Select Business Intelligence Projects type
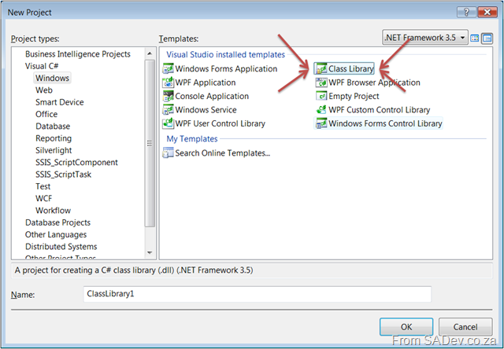 [x=78, y=54]
